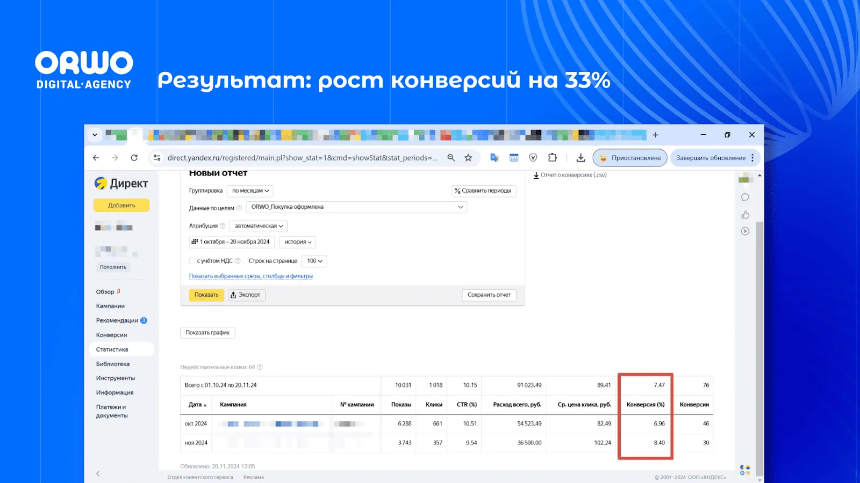The image size is (860, 483).
Task: Open the 'по месяцам' grouping dropdown
Action: click(250, 191)
